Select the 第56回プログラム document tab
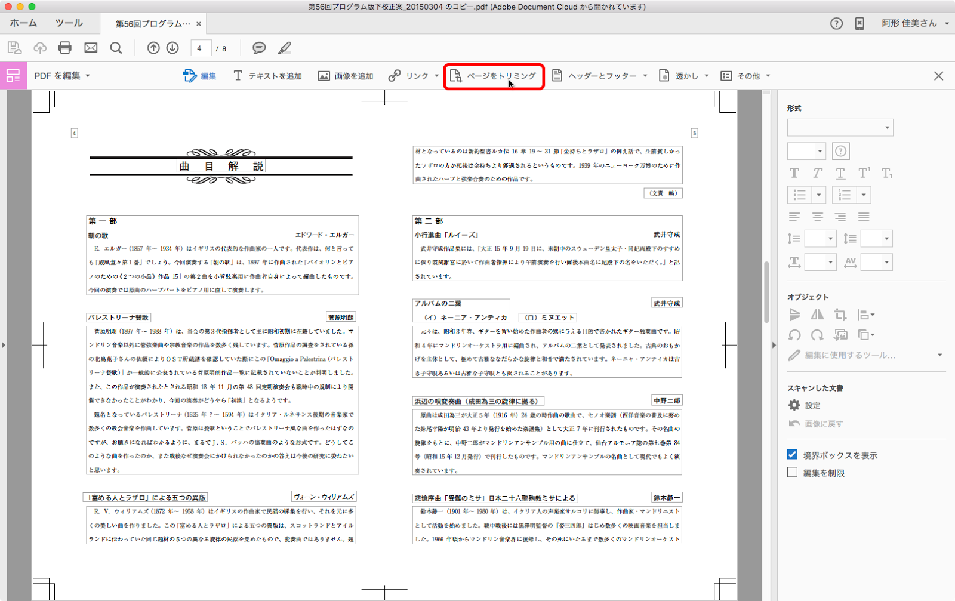955x601 pixels. [x=153, y=24]
